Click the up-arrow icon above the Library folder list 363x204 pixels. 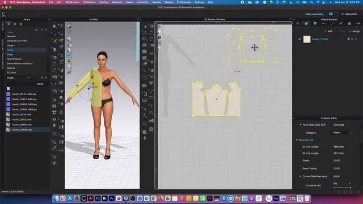pos(36,30)
